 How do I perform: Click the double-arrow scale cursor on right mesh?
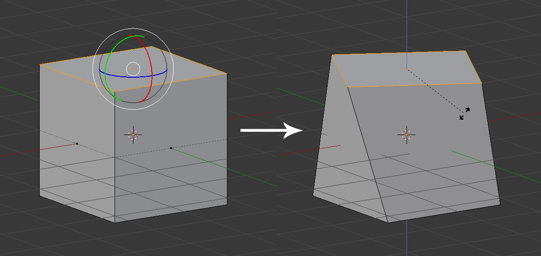tap(464, 113)
